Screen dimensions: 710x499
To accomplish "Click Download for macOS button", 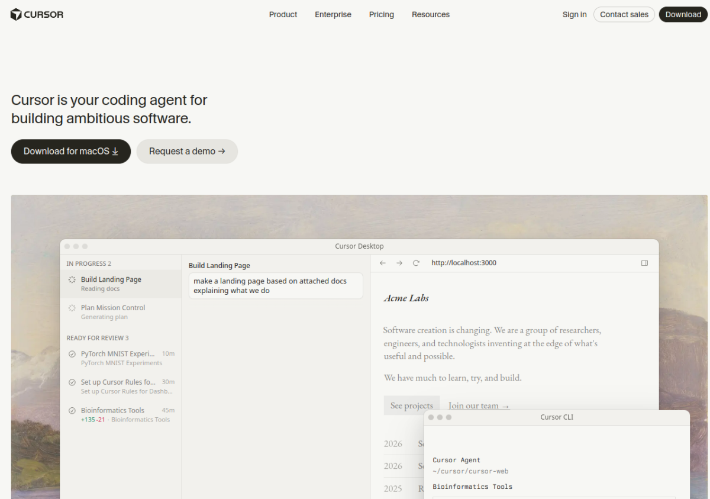I will 71,152.
